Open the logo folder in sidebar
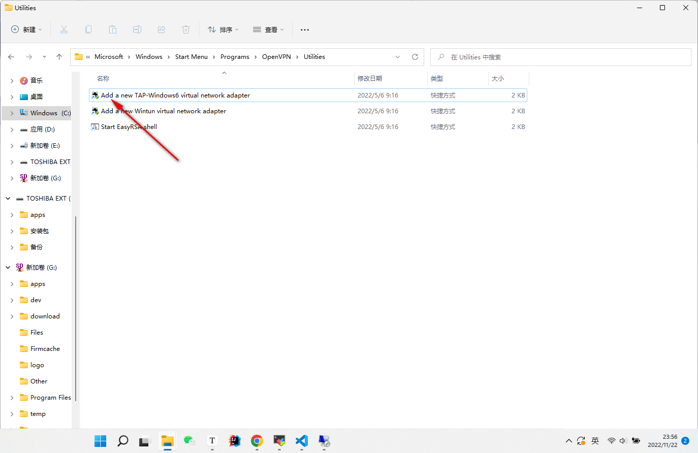The height and width of the screenshot is (453, 698). pos(37,365)
